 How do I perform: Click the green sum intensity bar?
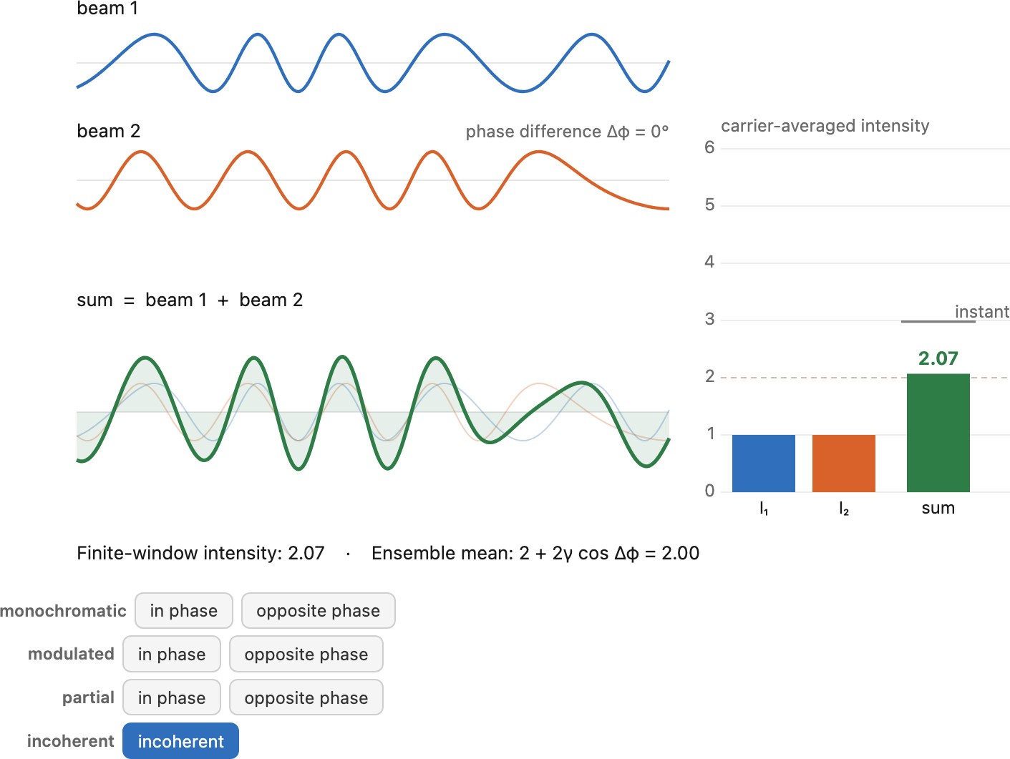pyautogui.click(x=938, y=433)
